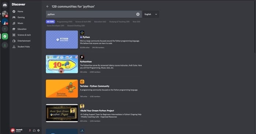The width and height of the screenshot is (256, 134).
Task: Click the Tortoise community description text
Action: [109, 90]
